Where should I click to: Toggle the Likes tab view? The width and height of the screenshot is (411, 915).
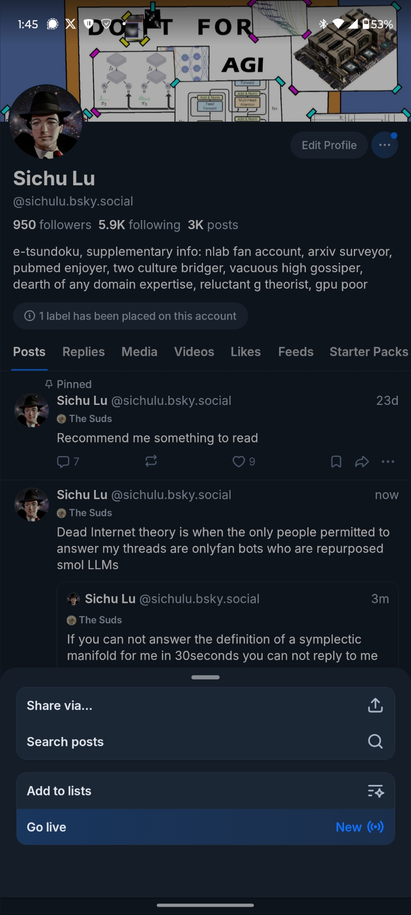246,352
